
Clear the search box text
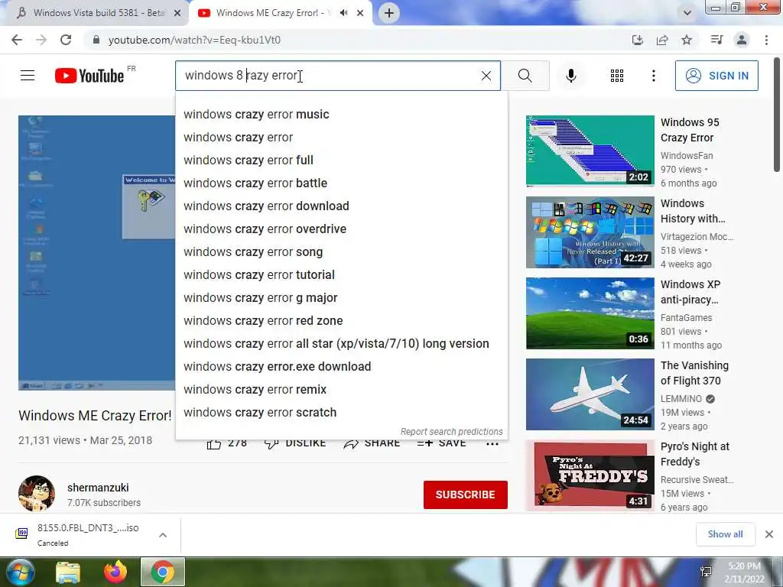pyautogui.click(x=486, y=76)
